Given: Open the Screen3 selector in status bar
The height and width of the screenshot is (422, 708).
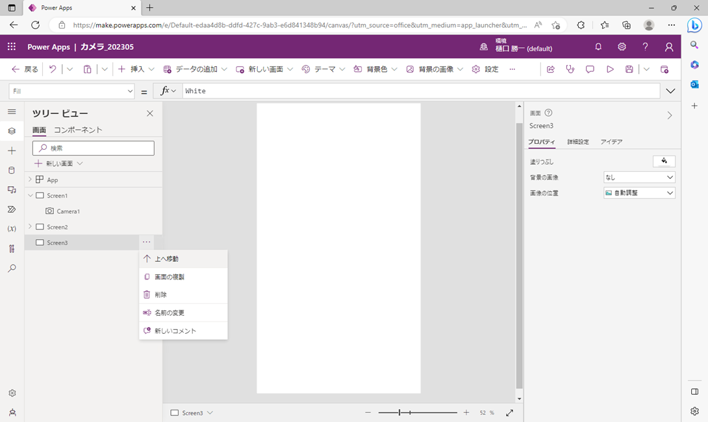Looking at the screenshot, I should (x=192, y=412).
